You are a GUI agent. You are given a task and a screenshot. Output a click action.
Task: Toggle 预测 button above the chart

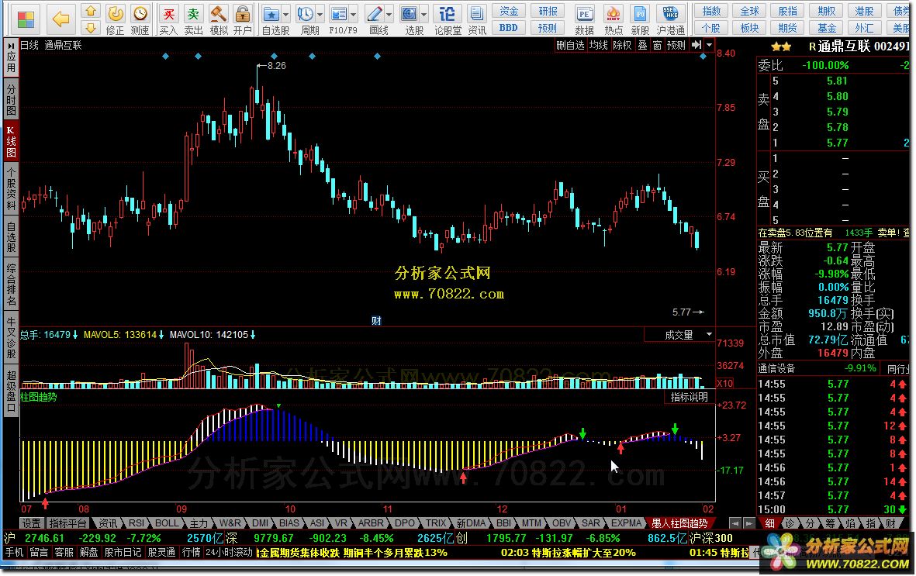[x=676, y=45]
